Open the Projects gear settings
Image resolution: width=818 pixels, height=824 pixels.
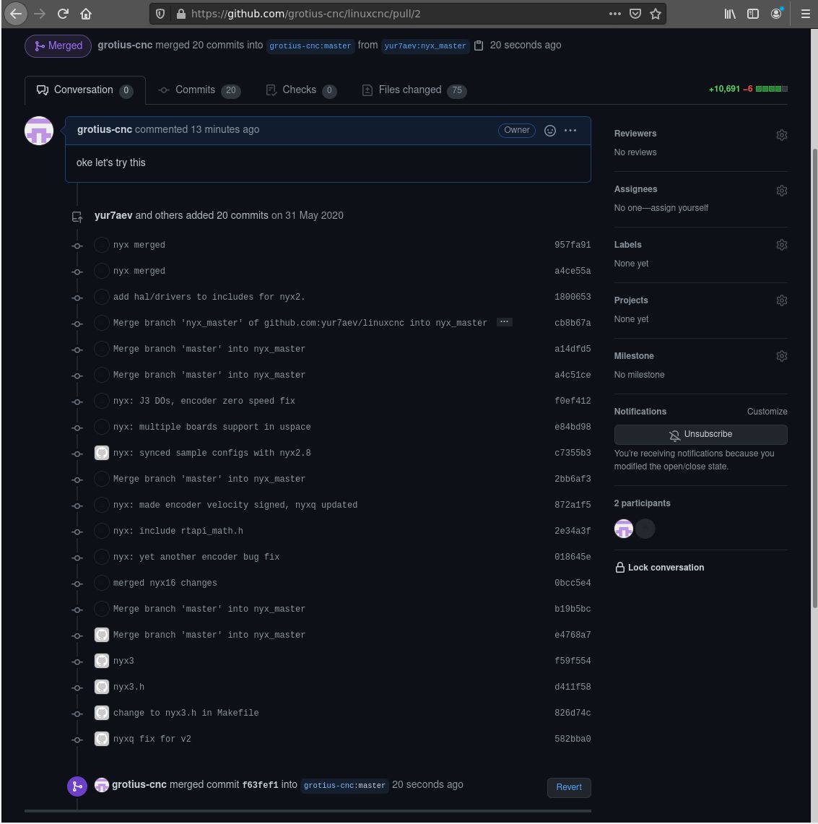[782, 300]
